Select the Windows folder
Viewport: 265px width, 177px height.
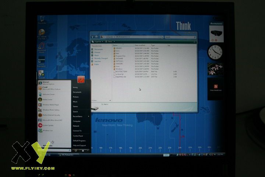tap(118, 69)
